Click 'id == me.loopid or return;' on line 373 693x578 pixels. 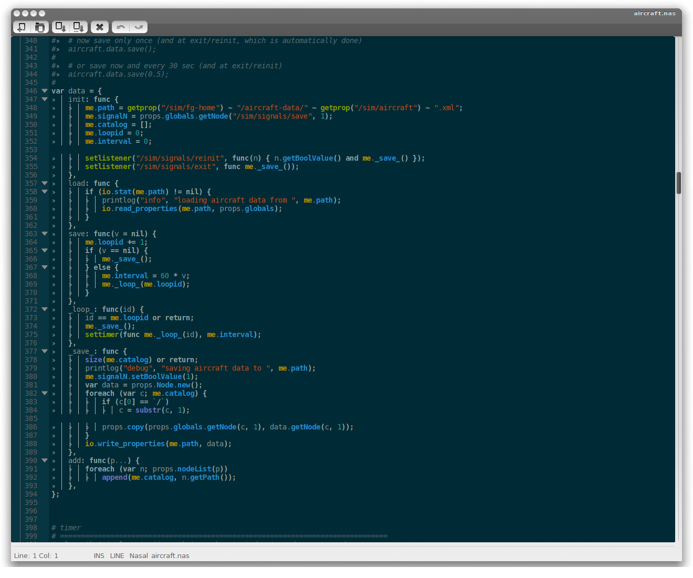[140, 318]
